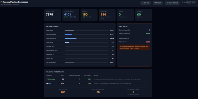Open Search from the top bar
Image resolution: width=198 pixels, height=99 pixels.
pos(158,3)
